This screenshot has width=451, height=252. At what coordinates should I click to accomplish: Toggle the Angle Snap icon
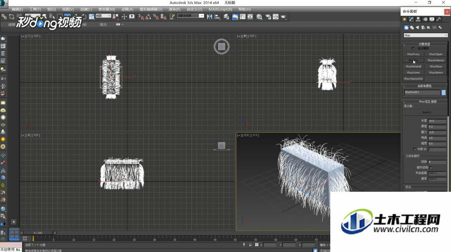pyautogui.click(x=148, y=17)
